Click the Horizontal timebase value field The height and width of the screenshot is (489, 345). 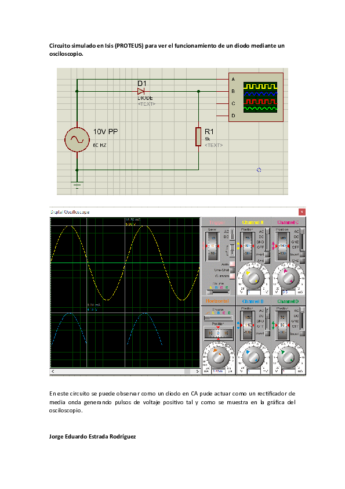tap(219, 371)
